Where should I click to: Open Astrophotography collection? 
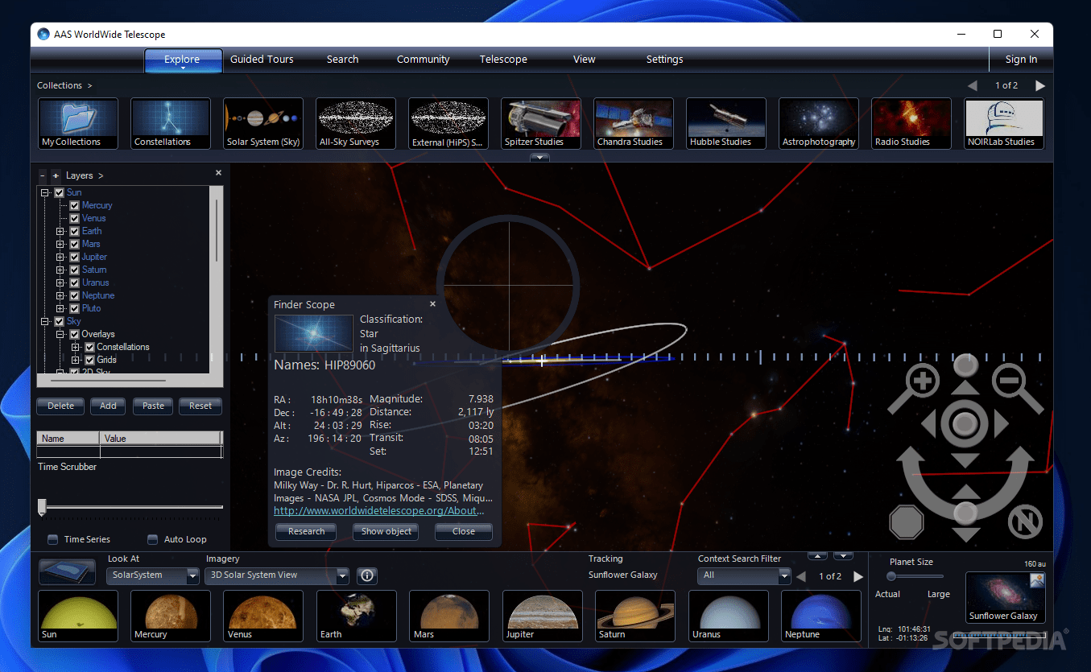pos(819,124)
